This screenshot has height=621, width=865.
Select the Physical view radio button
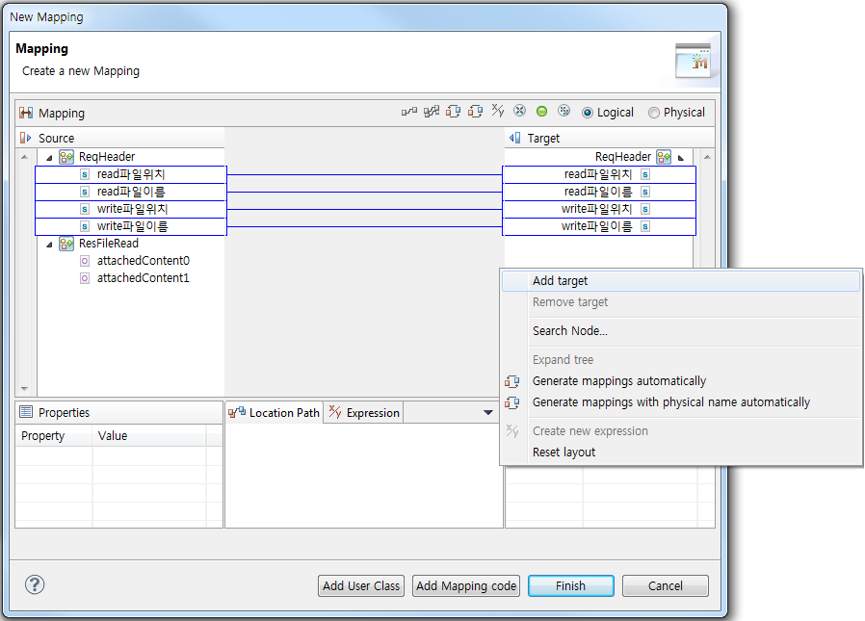click(x=654, y=112)
